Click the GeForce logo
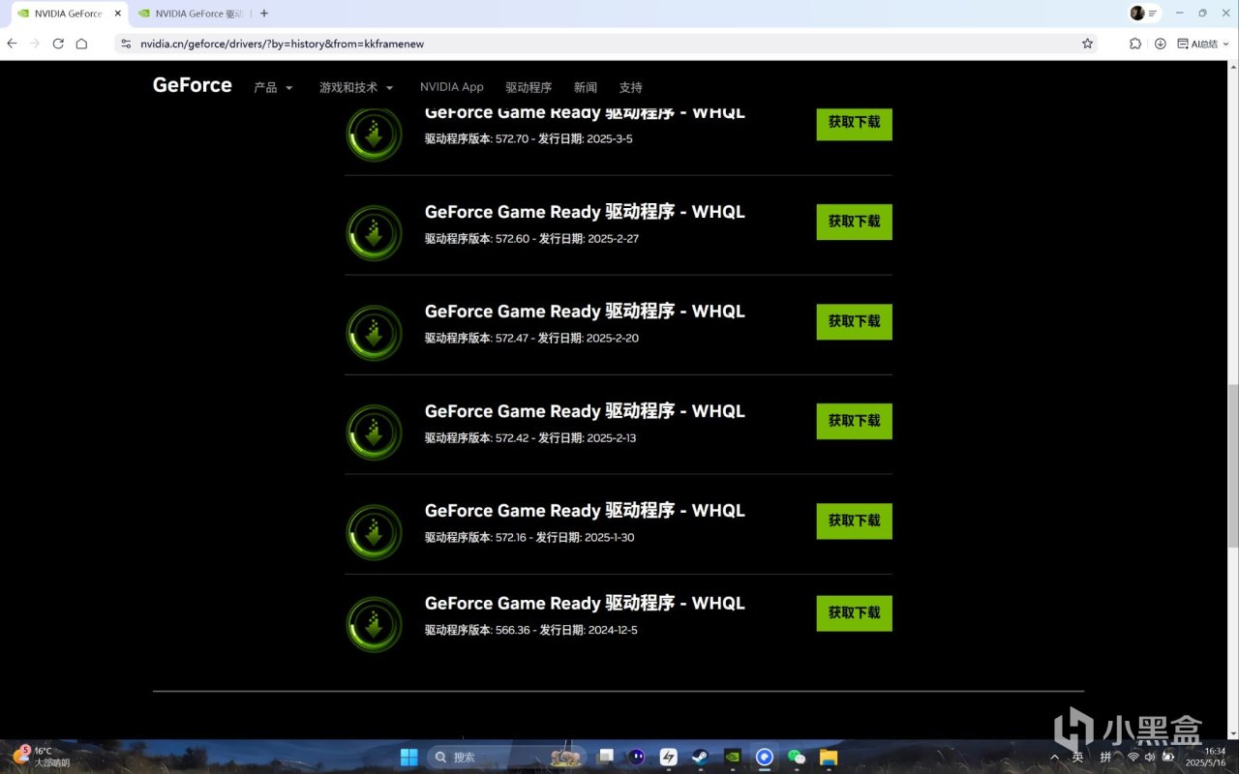Screen dimensions: 1239x774 [193, 85]
